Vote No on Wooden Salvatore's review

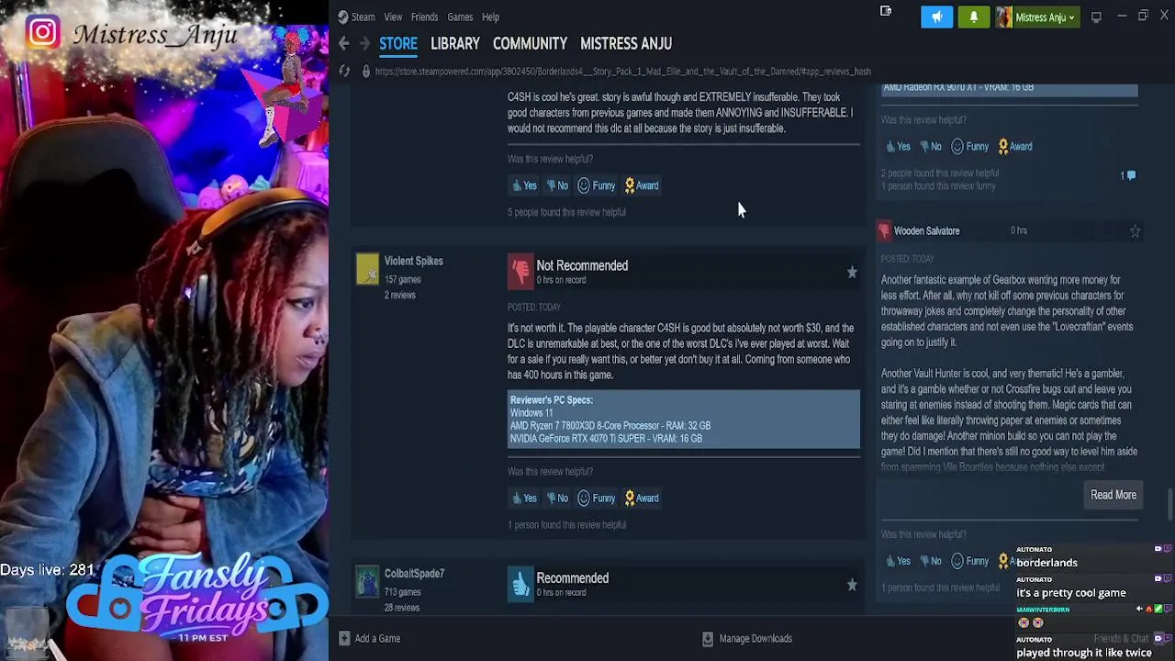pyautogui.click(x=931, y=561)
